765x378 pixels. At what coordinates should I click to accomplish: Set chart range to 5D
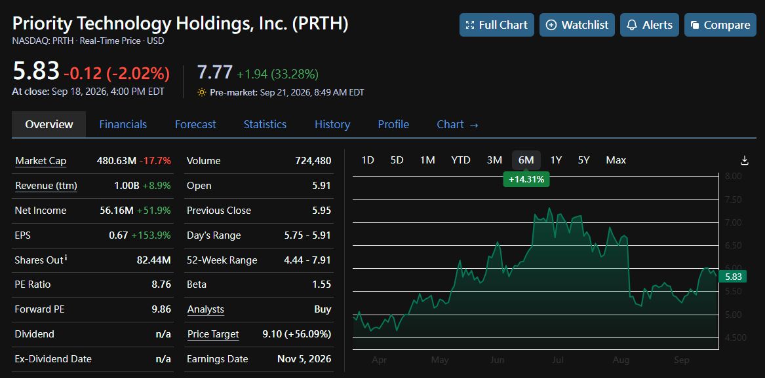[x=397, y=160]
